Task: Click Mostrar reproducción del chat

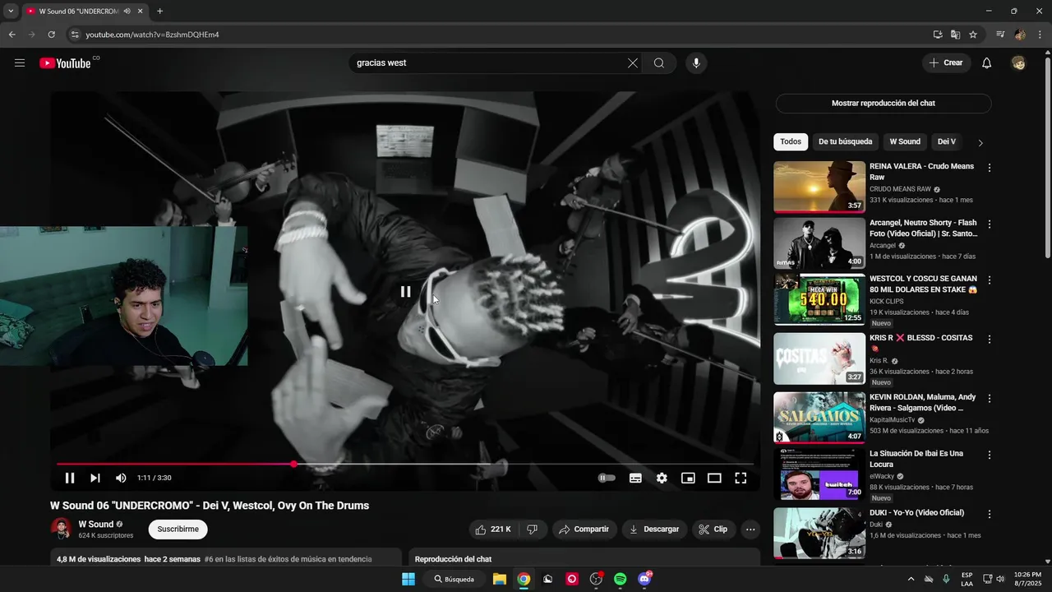Action: (x=884, y=104)
